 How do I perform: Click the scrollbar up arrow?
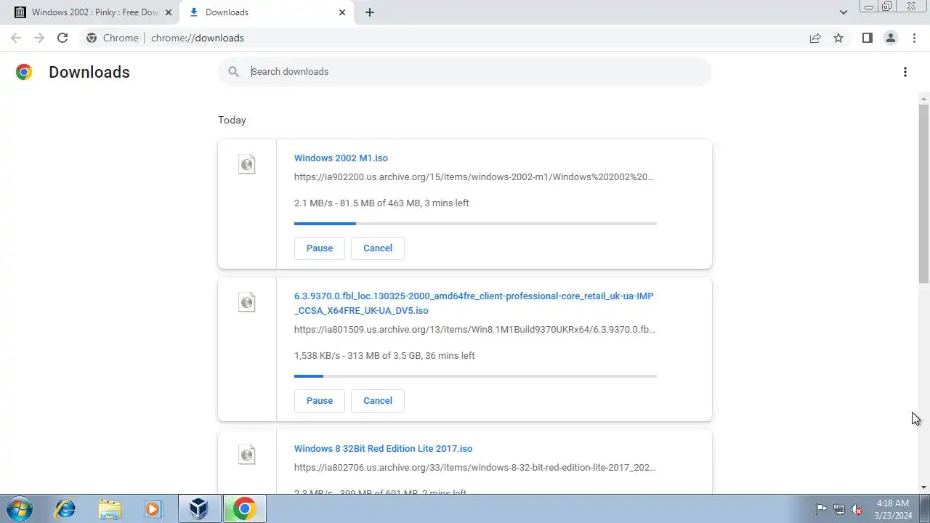(x=924, y=99)
